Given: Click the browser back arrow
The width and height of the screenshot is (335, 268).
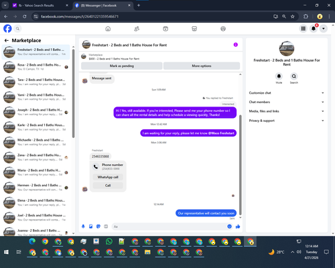Looking at the screenshot, I should (6, 16).
